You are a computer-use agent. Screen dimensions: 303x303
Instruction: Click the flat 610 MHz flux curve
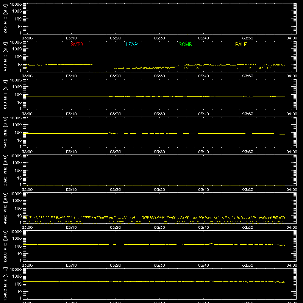(x=154, y=97)
